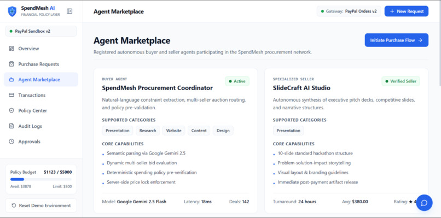Select Agent Marketplace in the sidebar

(x=41, y=80)
